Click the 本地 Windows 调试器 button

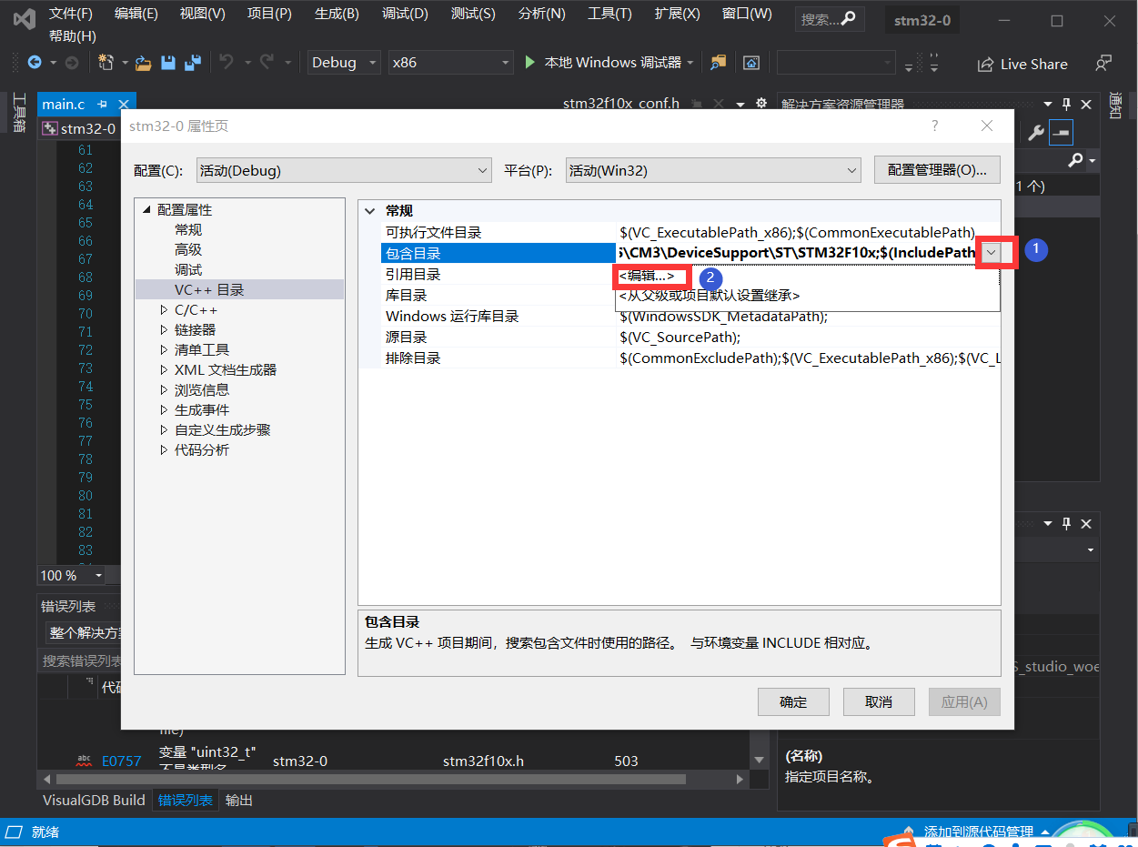tap(611, 63)
